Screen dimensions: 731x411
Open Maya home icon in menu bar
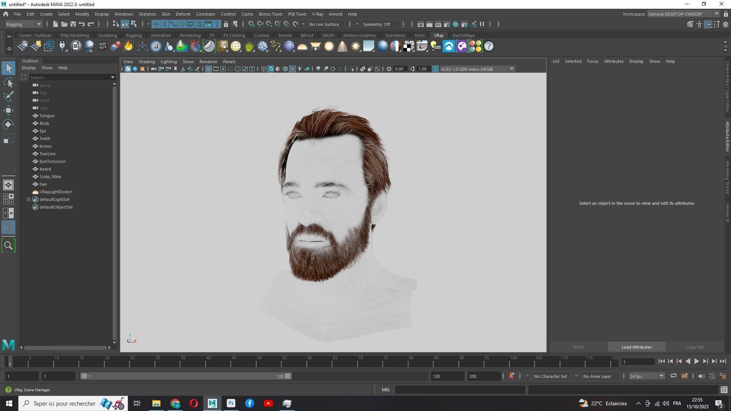pyautogui.click(x=6, y=14)
